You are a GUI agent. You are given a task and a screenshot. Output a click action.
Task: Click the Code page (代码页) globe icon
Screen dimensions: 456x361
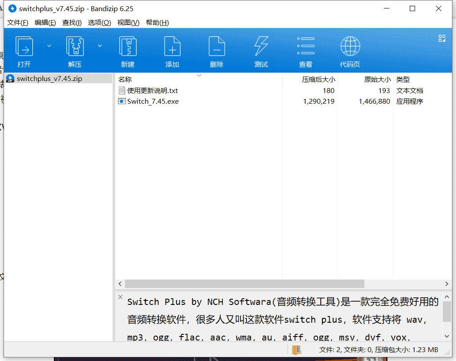[350, 46]
